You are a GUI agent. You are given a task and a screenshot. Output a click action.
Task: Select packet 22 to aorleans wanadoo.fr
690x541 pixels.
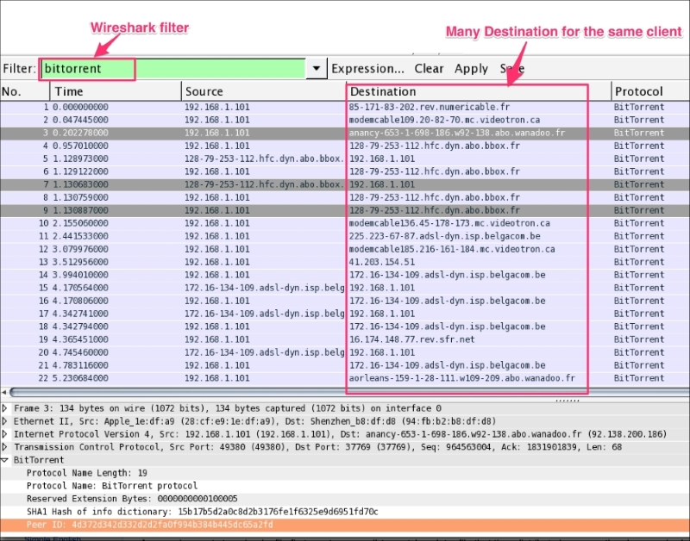345,378
